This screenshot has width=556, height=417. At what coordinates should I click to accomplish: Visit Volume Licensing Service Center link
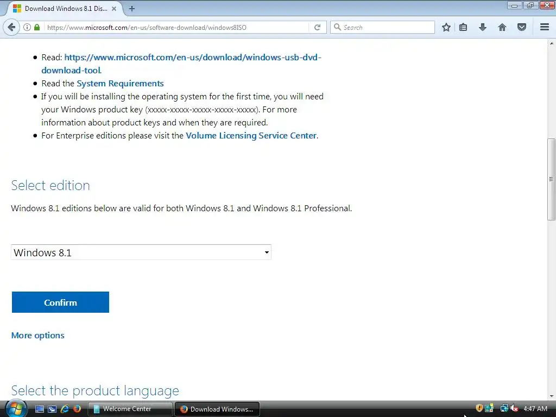click(251, 135)
